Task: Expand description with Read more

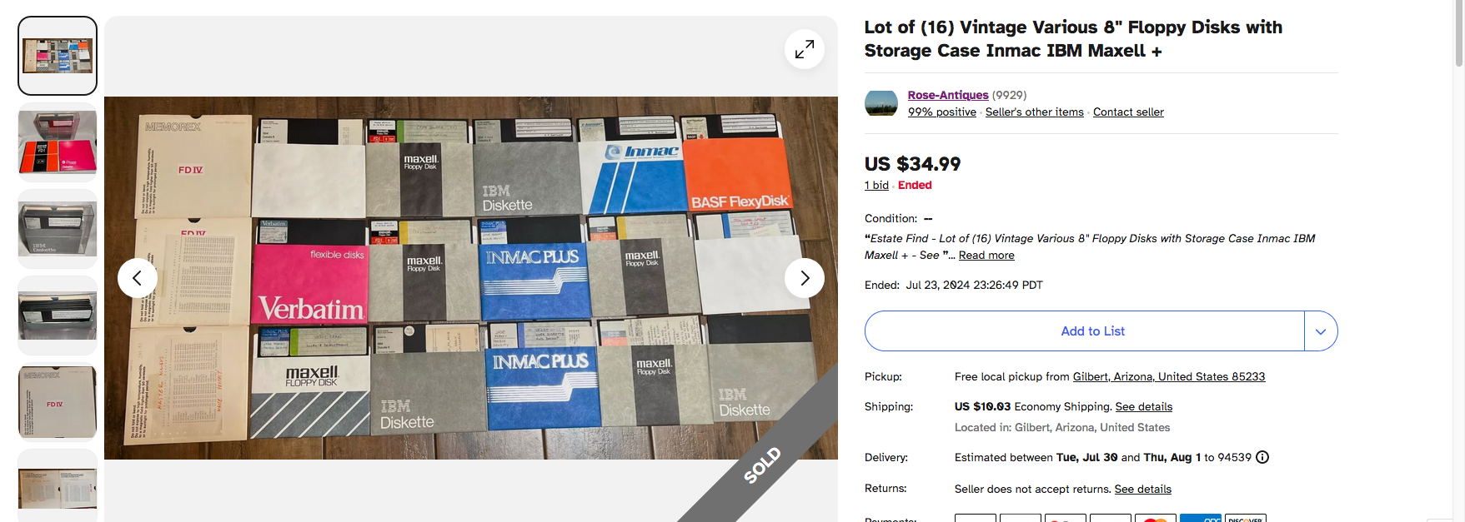Action: click(x=986, y=256)
